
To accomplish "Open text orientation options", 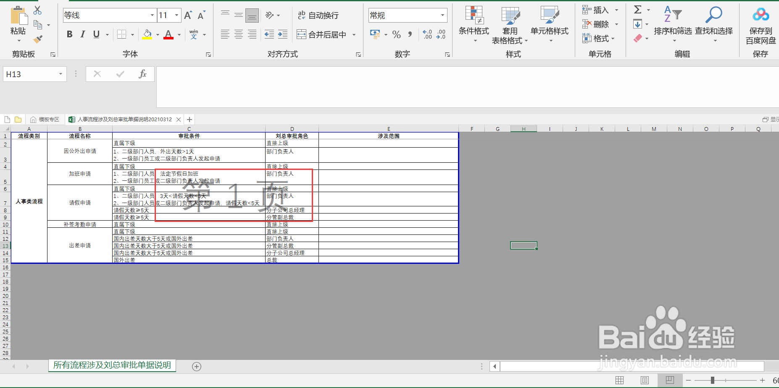I will [x=270, y=16].
